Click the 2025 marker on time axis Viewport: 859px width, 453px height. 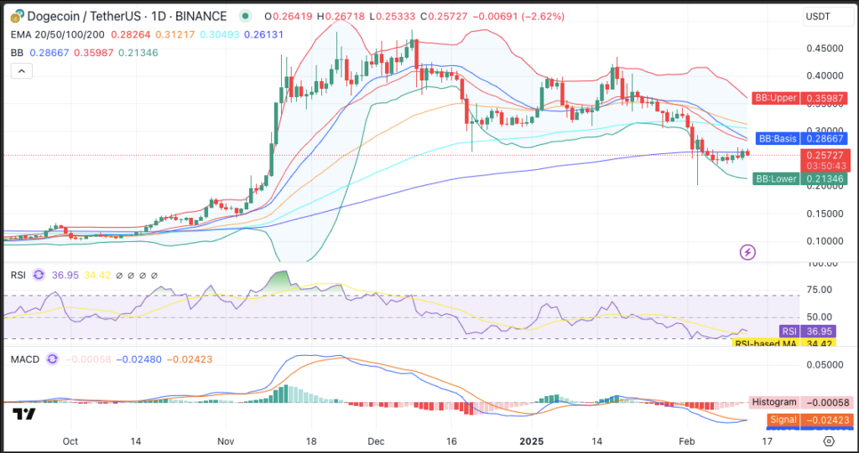coord(532,440)
